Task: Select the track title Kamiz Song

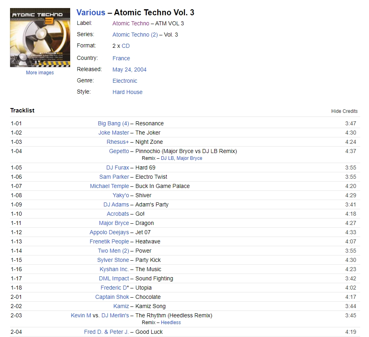Action: [150, 306]
